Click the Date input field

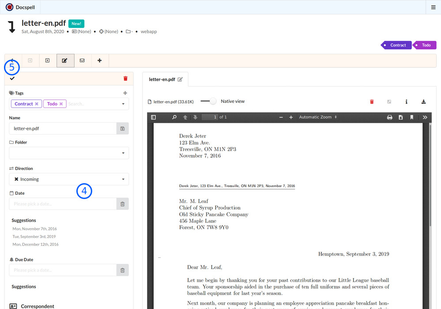[x=63, y=204]
